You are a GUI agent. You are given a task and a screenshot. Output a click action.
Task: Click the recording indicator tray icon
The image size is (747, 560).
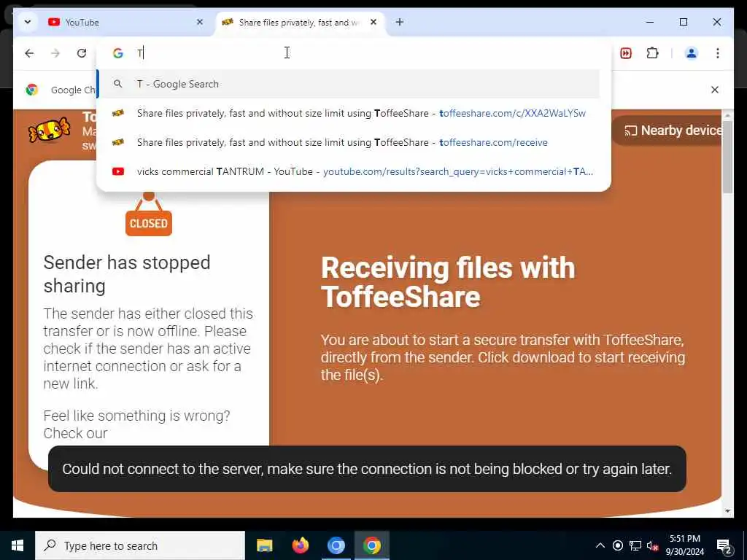[617, 545]
